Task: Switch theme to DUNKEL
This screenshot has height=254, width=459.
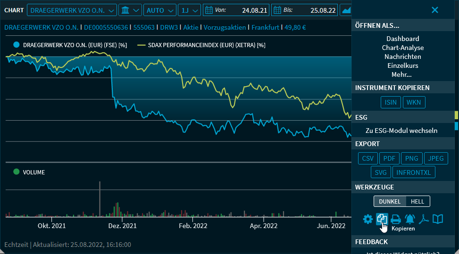Action: point(390,201)
